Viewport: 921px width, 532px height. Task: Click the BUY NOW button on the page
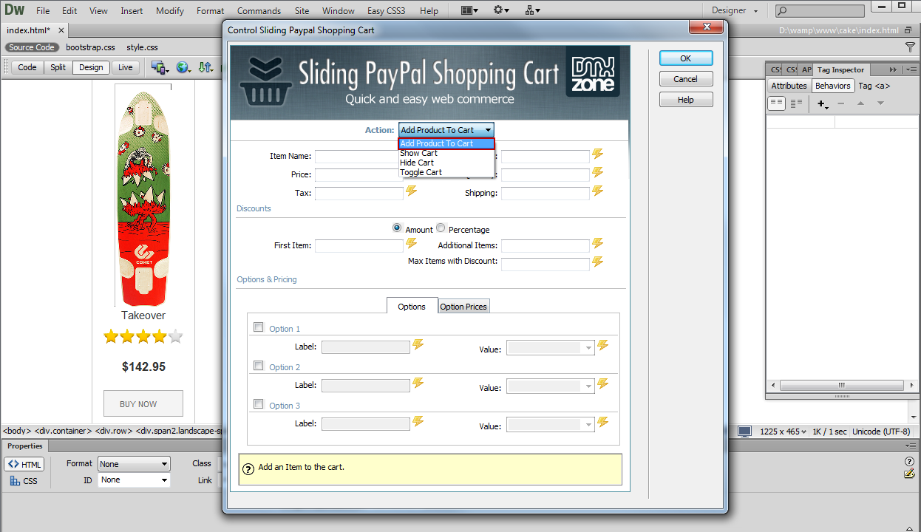143,404
